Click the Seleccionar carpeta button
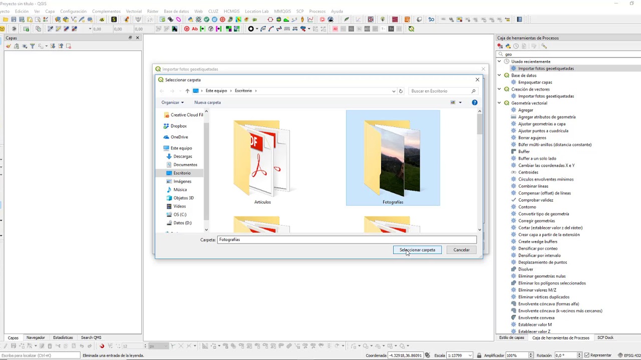Viewport: 641px width, 360px height. [417, 250]
